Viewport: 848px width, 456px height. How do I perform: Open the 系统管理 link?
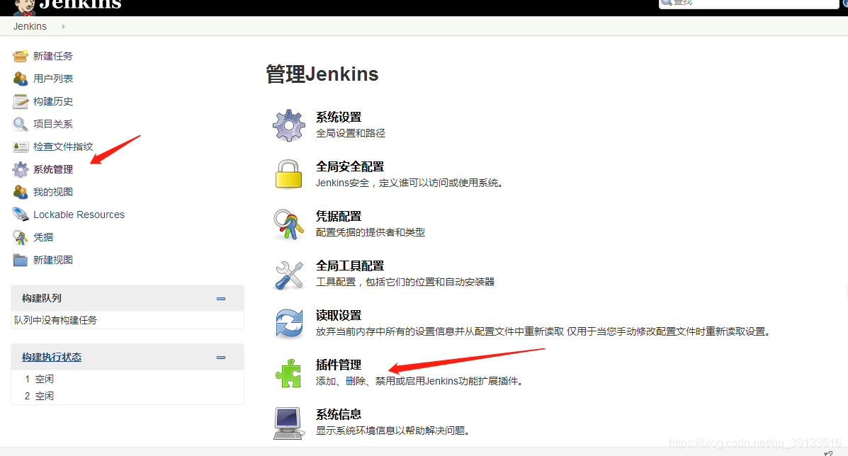coord(53,170)
